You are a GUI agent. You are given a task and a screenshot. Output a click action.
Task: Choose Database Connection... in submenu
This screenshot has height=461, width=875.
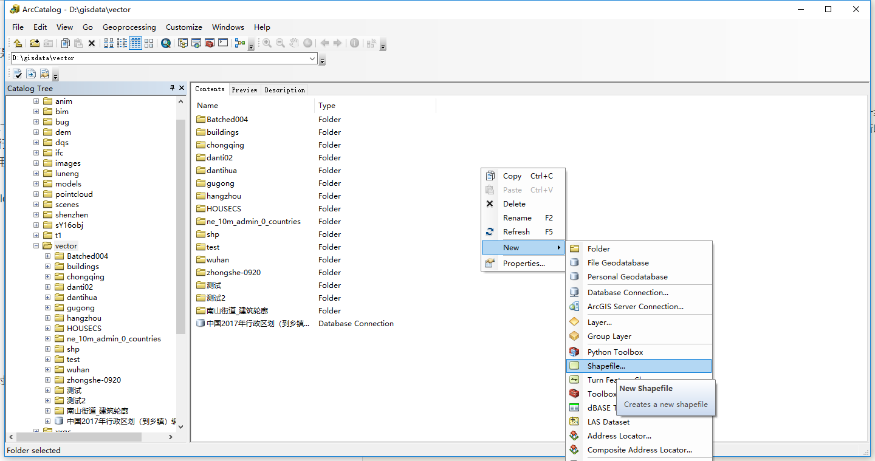coord(639,293)
